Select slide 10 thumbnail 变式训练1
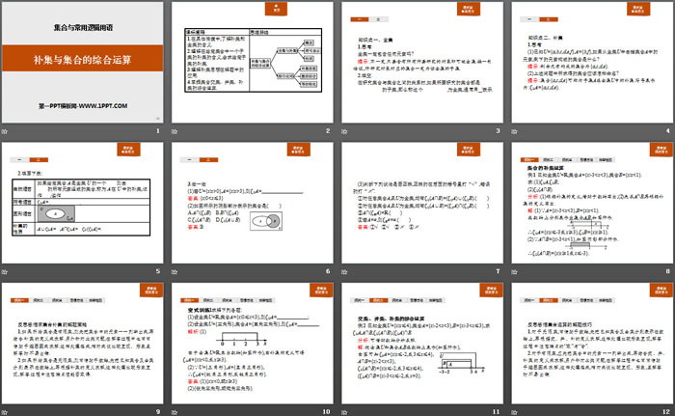The width and height of the screenshot is (675, 416). point(253,344)
